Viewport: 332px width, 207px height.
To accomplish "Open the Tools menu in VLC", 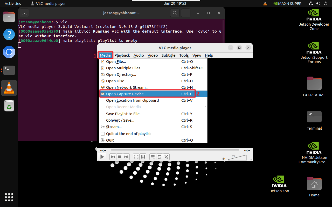I will tap(184, 55).
